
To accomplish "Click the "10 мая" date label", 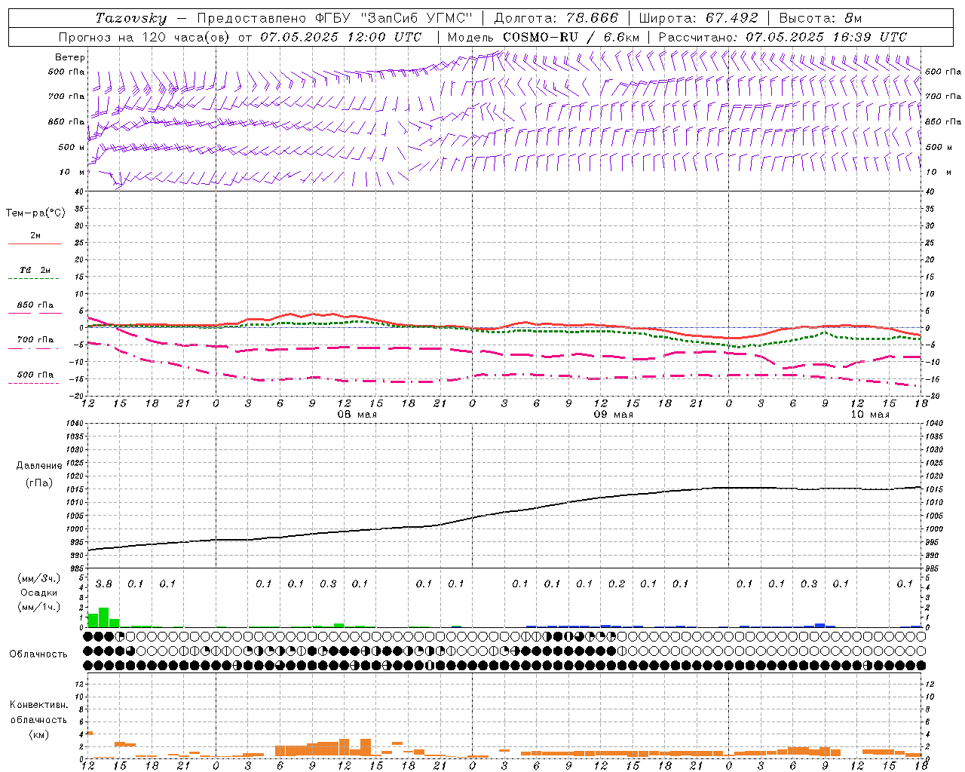I will pos(870,415).
